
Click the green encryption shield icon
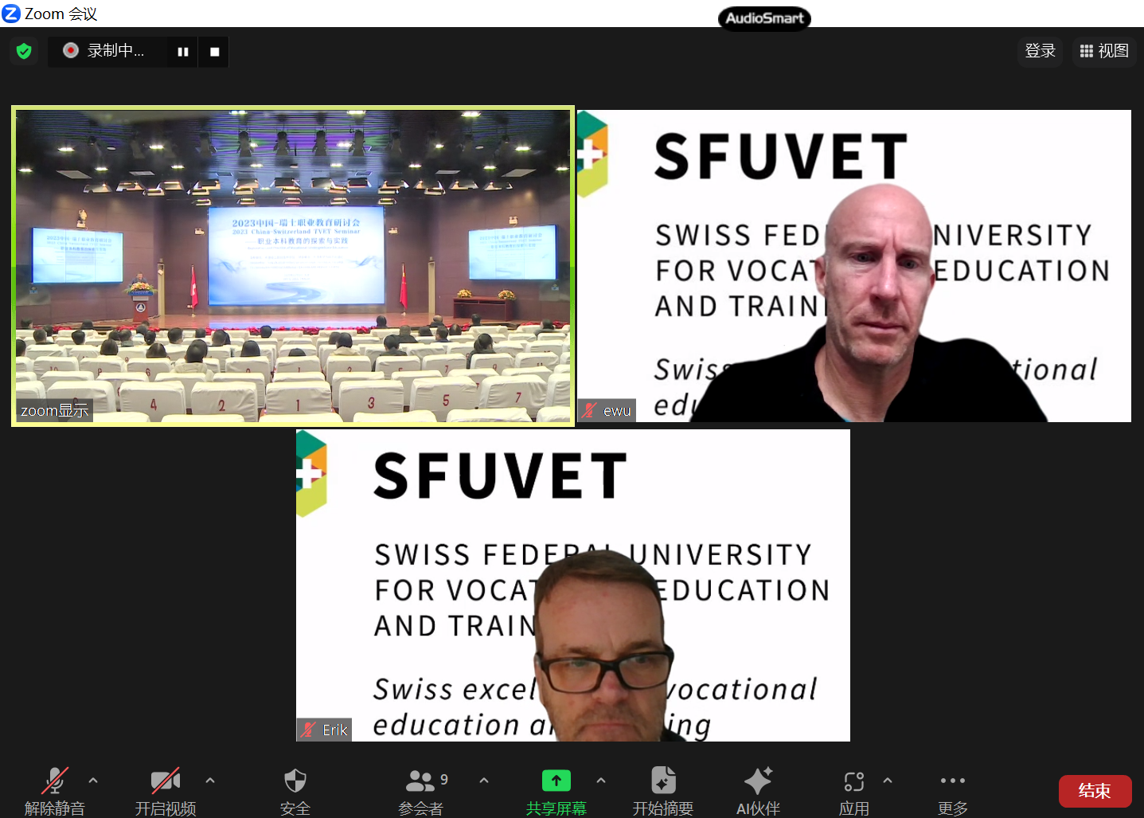click(x=24, y=52)
